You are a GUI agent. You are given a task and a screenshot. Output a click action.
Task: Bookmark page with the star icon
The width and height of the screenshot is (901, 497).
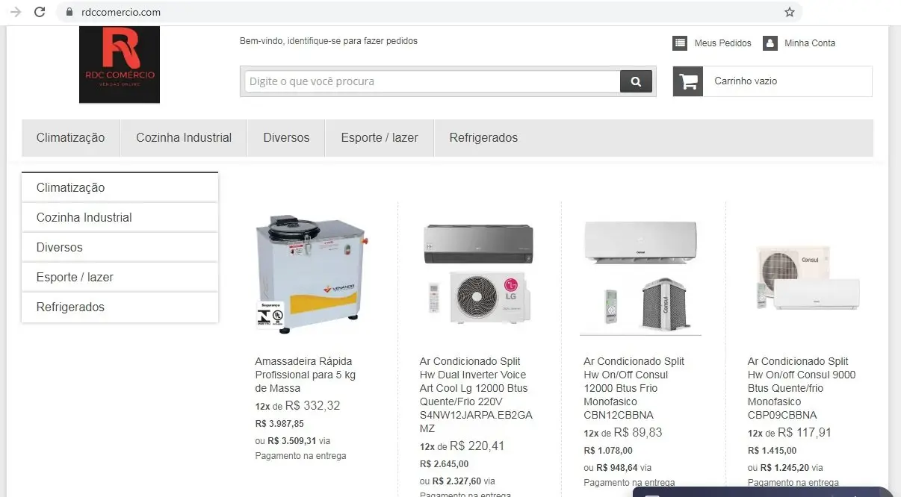click(790, 12)
